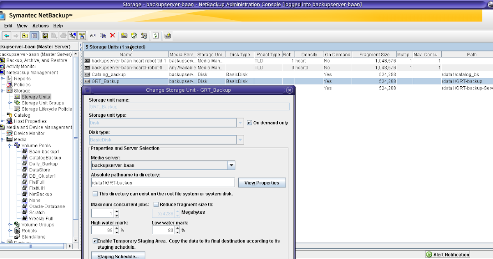Click the Catalog tree icon

(10, 115)
